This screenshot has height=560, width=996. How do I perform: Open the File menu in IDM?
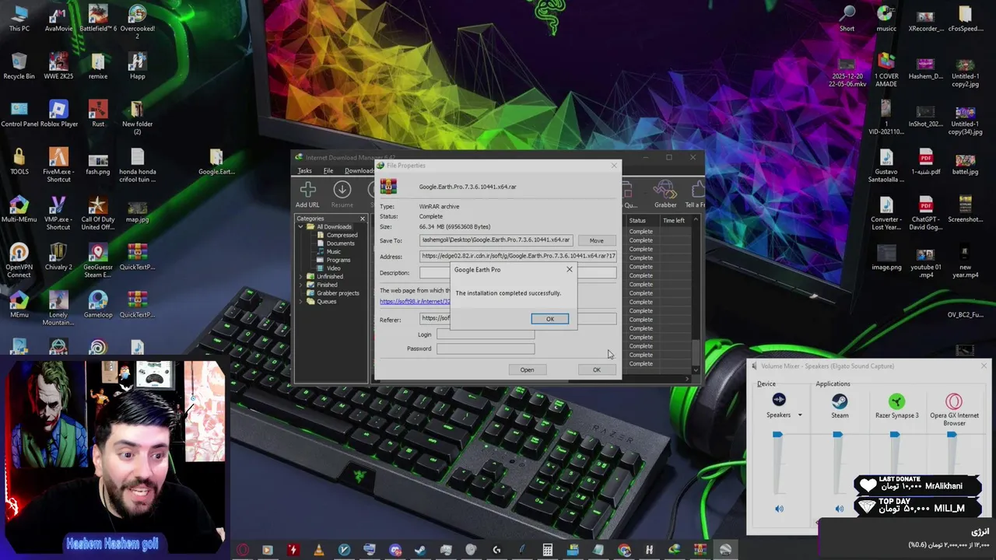[x=328, y=171]
